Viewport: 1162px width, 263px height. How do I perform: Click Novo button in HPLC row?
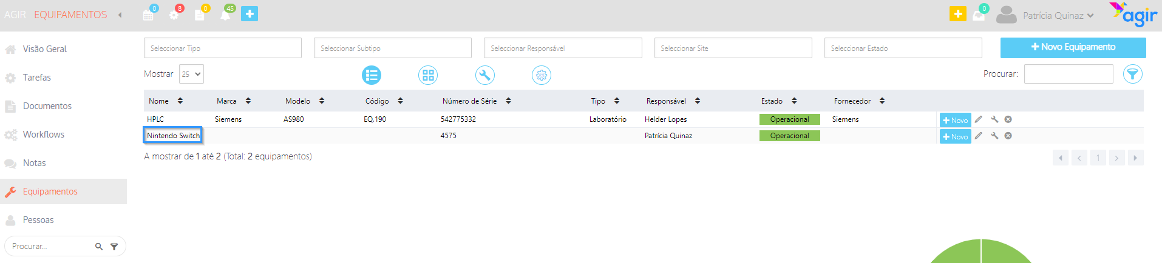(955, 120)
